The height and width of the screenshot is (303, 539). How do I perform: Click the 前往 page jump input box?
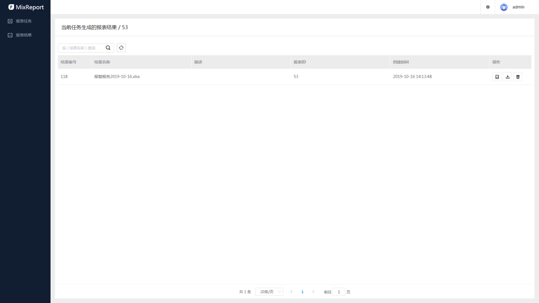point(339,292)
